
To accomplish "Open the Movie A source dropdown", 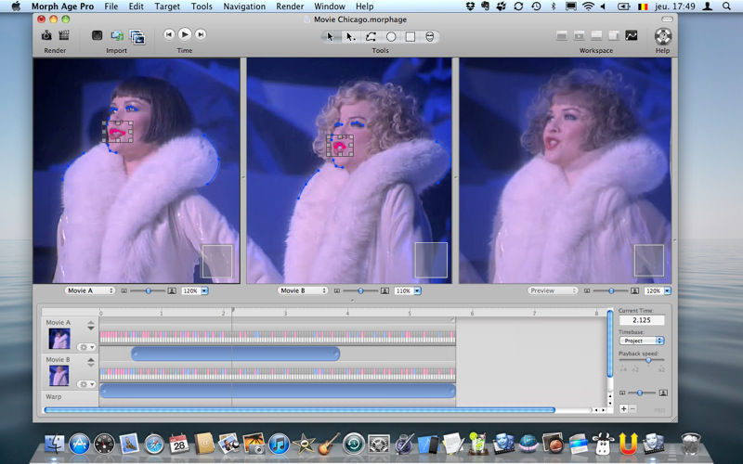I will click(90, 290).
